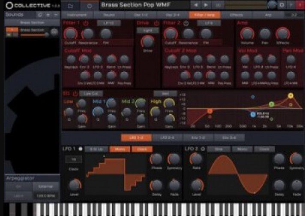This screenshot has width=305, height=216.
Task: Click the Filter 2 Resonance knob
Action: pos(188,33)
